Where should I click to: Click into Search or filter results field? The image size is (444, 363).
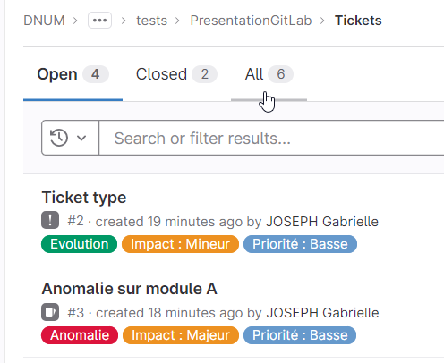pos(271,138)
